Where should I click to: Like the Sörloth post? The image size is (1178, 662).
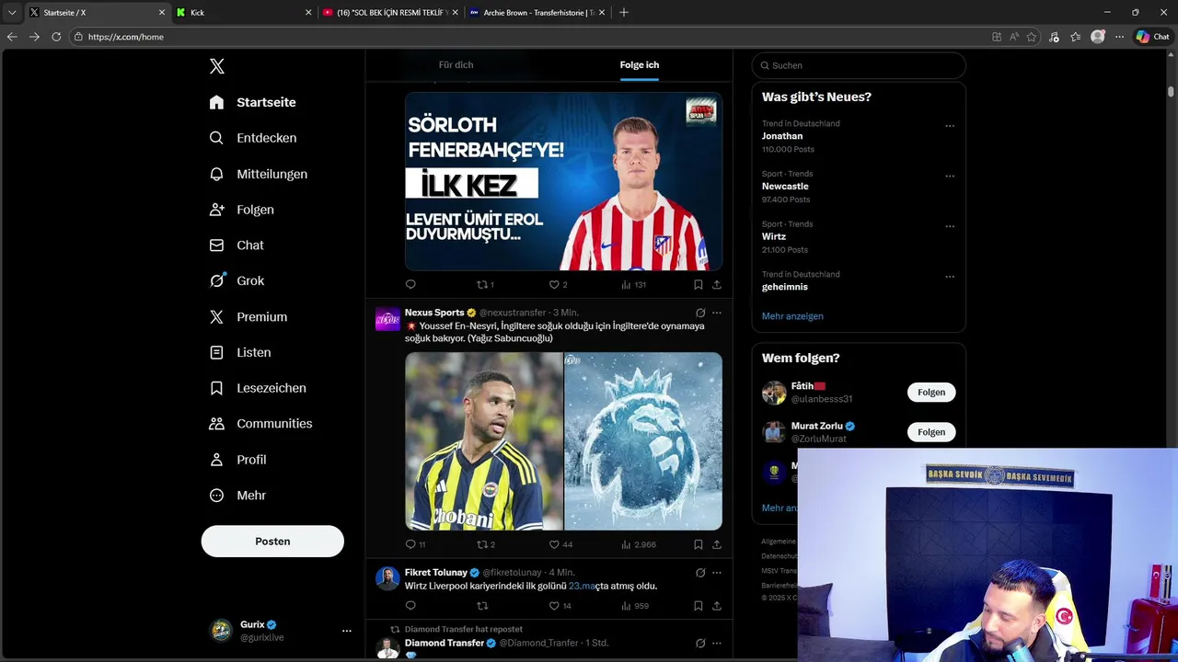tap(558, 285)
